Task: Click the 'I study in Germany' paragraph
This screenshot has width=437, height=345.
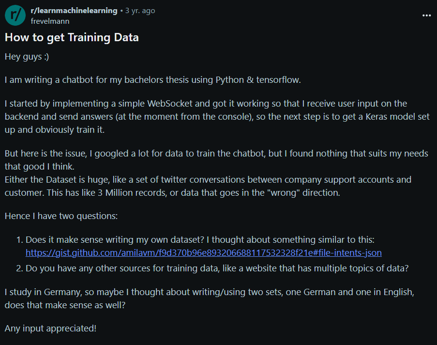Action: point(209,298)
